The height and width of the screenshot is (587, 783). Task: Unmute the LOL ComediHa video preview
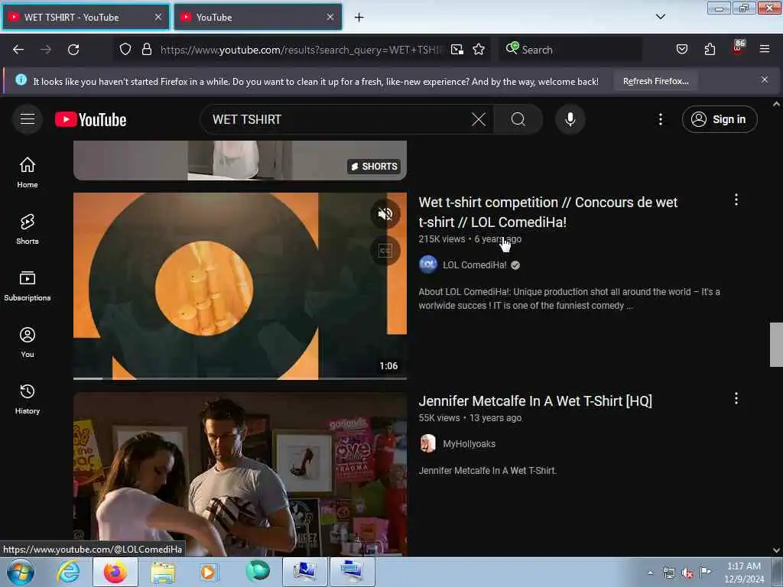pyautogui.click(x=385, y=214)
